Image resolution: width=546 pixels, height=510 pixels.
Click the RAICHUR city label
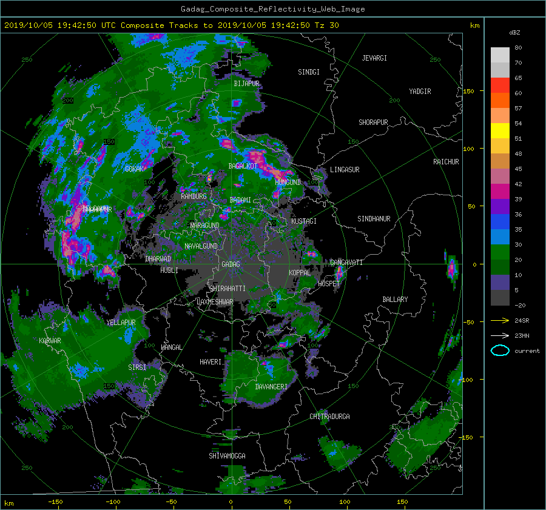[446, 162]
